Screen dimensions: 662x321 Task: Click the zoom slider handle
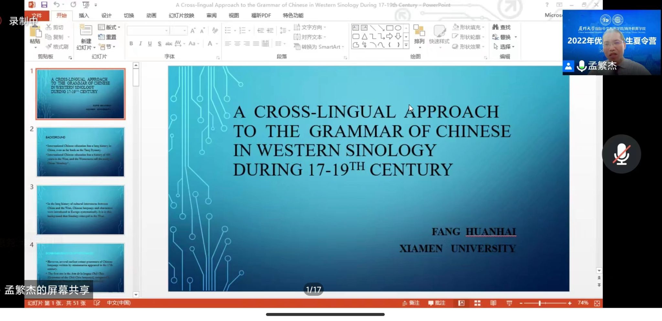tap(539, 303)
